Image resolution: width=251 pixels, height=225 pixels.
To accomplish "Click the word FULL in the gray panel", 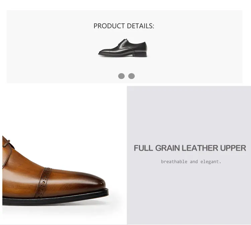I will coord(143,148).
